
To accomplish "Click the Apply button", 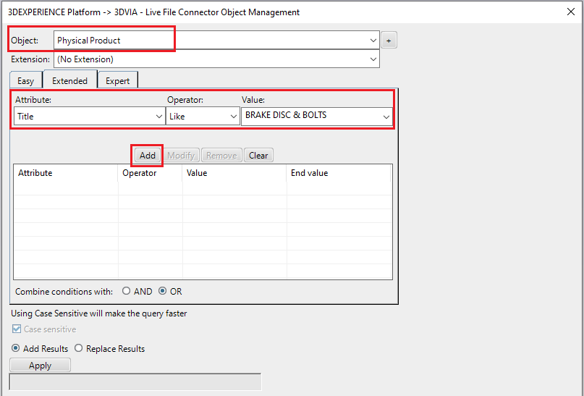I will 41,366.
